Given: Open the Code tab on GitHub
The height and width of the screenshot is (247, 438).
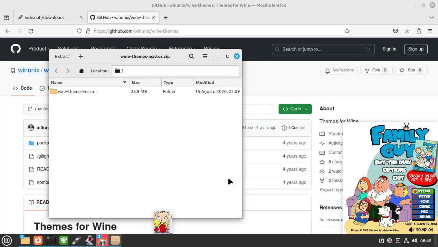Looking at the screenshot, I should (22, 88).
